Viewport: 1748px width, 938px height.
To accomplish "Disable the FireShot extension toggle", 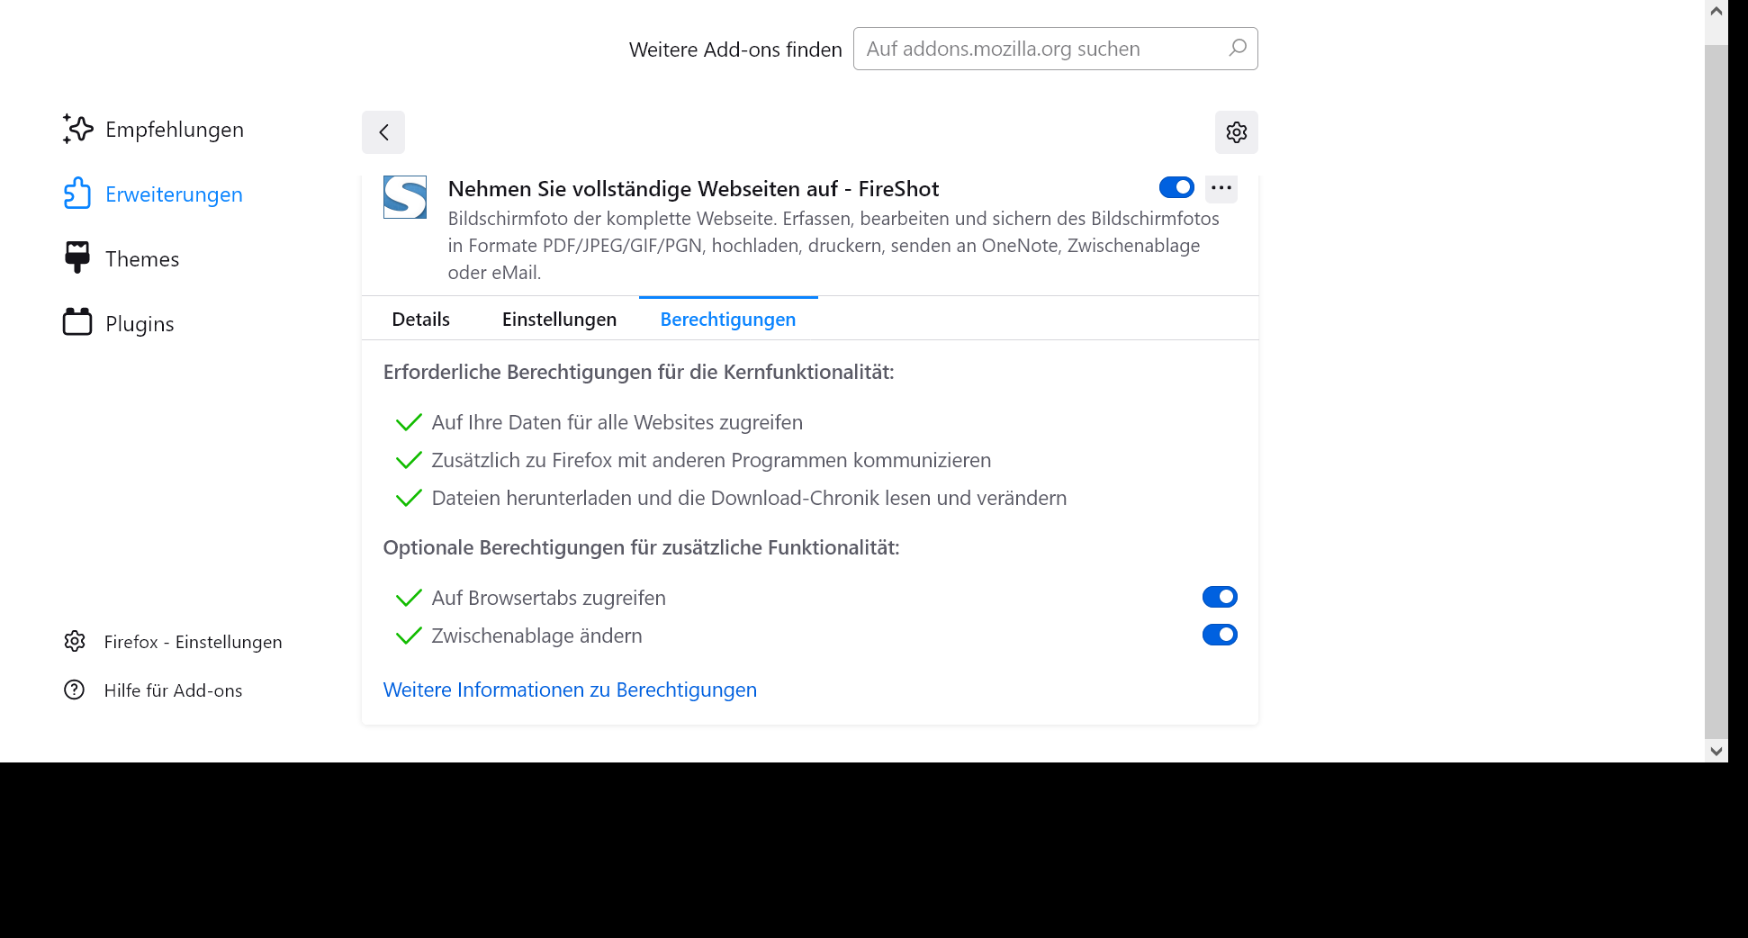I will (1176, 187).
